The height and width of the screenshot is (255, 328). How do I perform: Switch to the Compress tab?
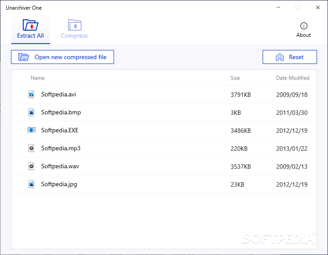(74, 29)
